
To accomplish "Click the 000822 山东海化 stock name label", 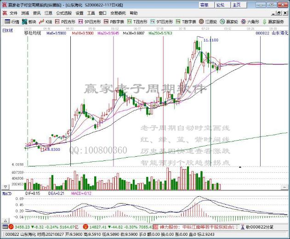I will [272, 33].
